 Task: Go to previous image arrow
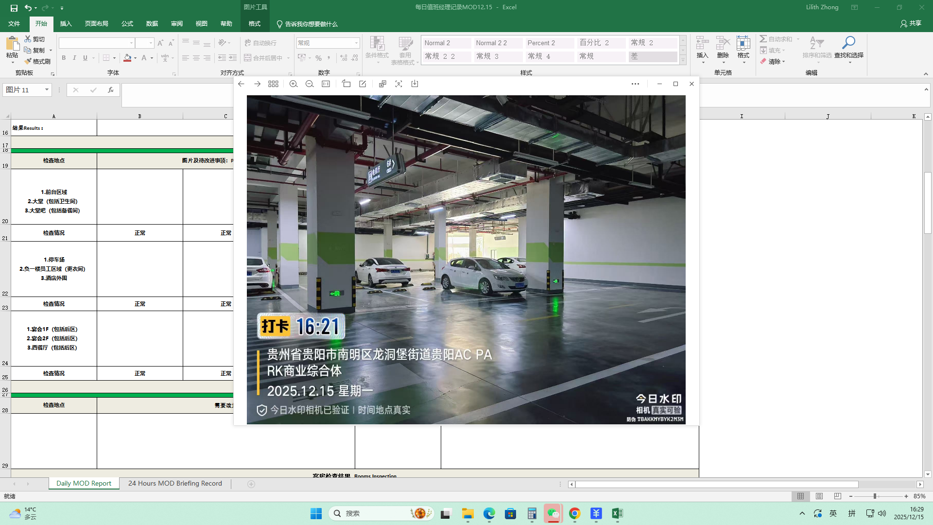click(241, 84)
